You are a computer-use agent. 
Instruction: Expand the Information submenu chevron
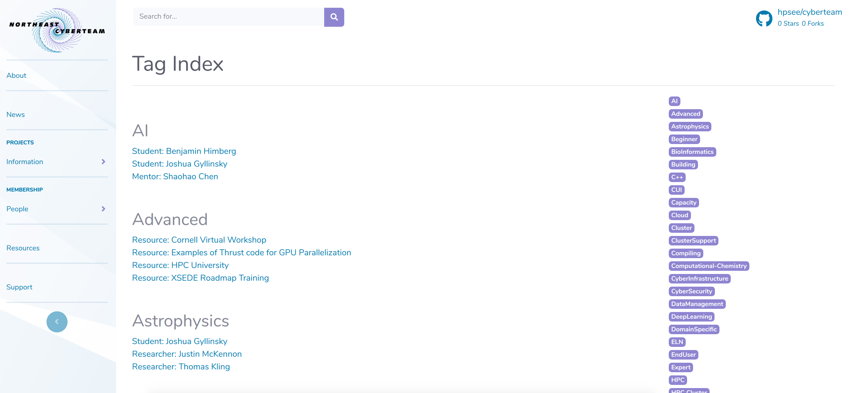pyautogui.click(x=103, y=162)
